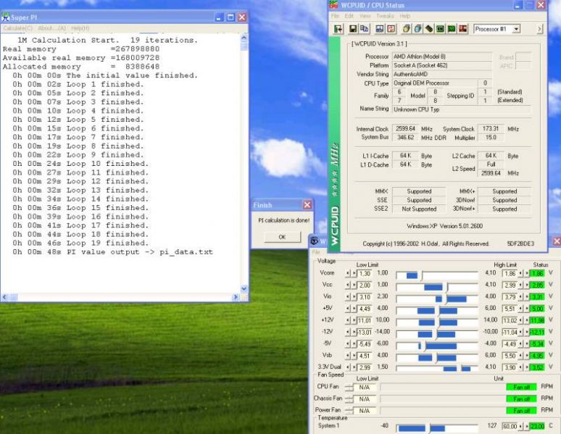Click the WCPUID title bar icon
Screen dimensions: 561x434
click(x=334, y=4)
